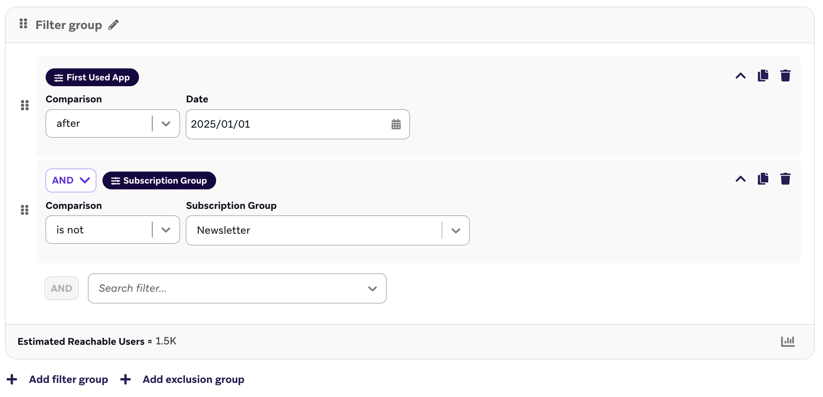The width and height of the screenshot is (823, 397).
Task: Open the 'after' comparison dropdown
Action: click(x=113, y=123)
